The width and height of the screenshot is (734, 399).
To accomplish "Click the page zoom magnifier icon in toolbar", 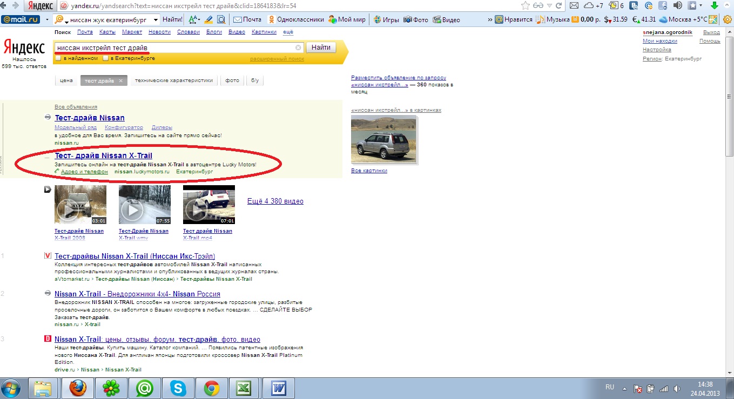I will (x=221, y=19).
